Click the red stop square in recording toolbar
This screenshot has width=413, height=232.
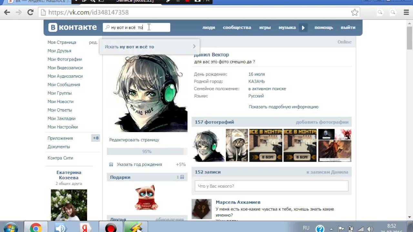coord(188,1)
